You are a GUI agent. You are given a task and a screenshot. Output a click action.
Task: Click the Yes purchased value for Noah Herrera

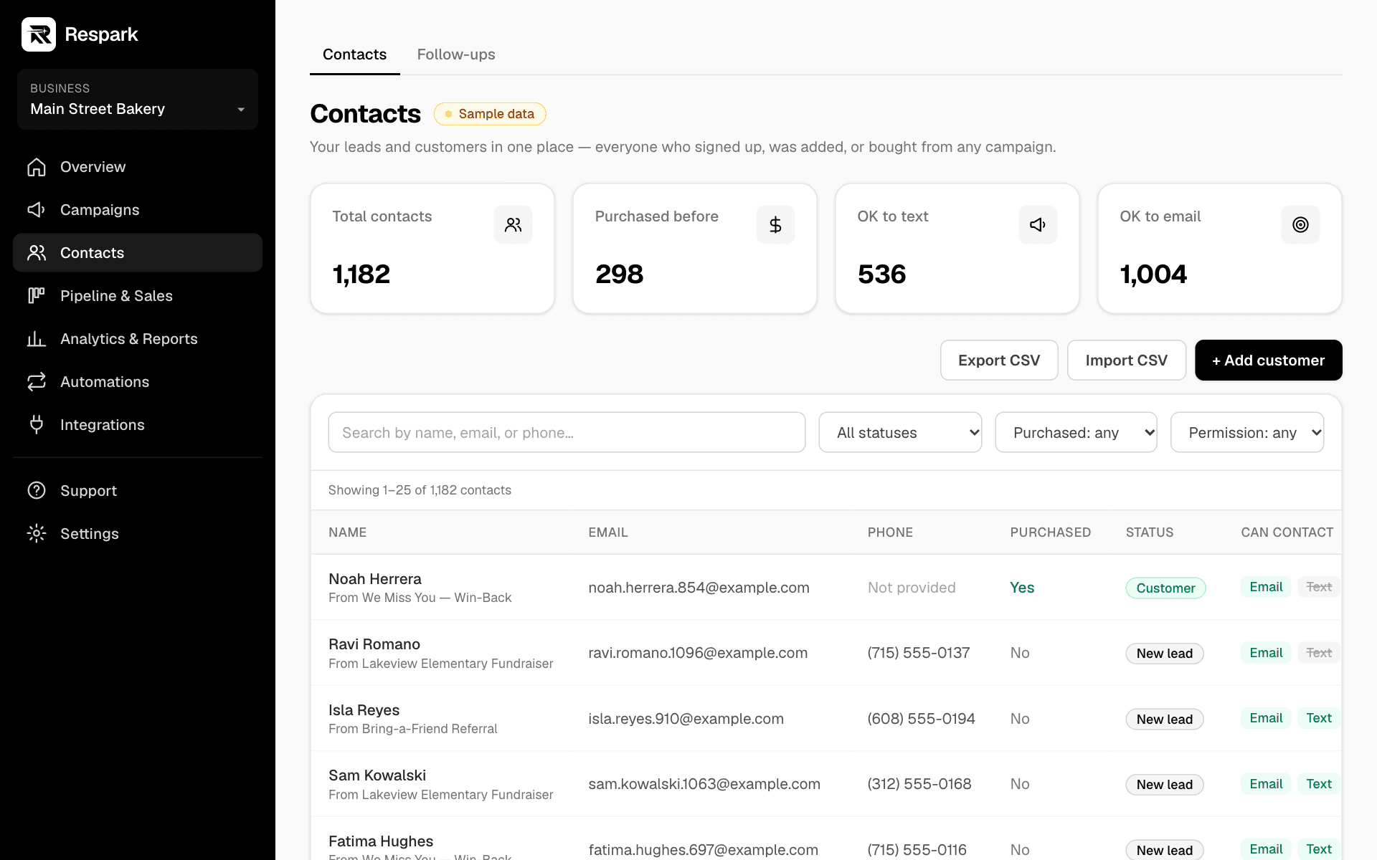[x=1021, y=588]
